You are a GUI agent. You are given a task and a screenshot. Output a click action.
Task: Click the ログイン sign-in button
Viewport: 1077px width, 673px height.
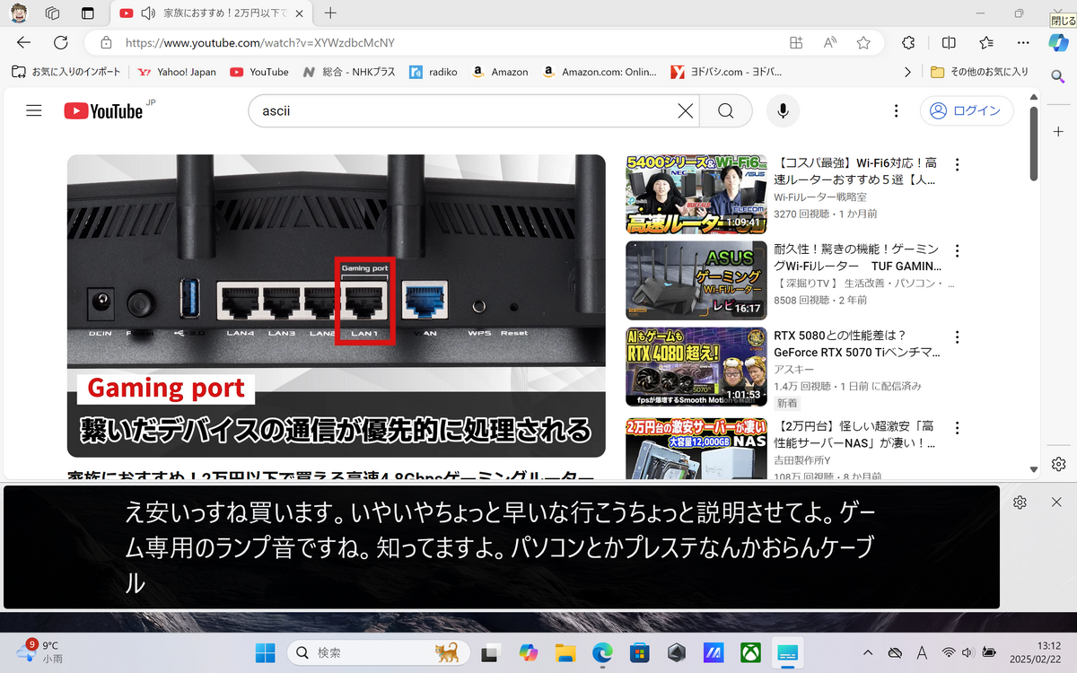pos(967,111)
